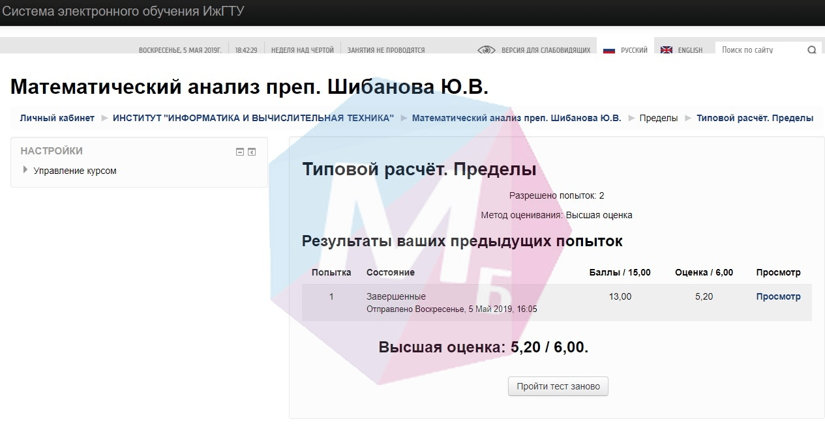
Task: Go to ИНСТИТУТ "ИНФОРМАТИКА И ВЫЧИСЛИТЕЛЬНАЯ ТЕХНИКА" breadcrumb
Action: [253, 118]
